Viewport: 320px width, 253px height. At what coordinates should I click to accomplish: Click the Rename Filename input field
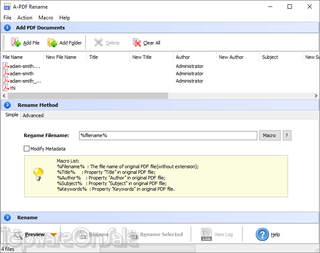[x=168, y=135]
